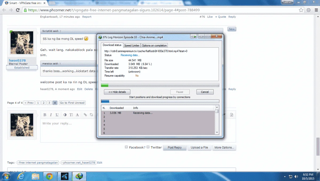Select current page 4 link

55,103
